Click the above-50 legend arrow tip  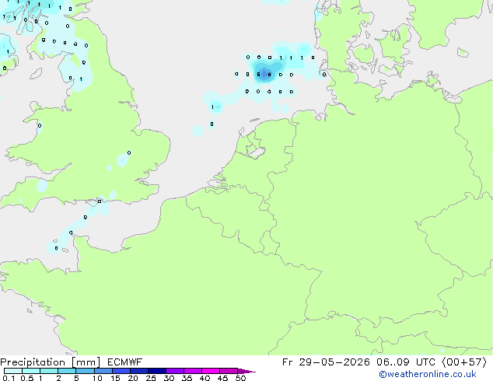(247, 371)
